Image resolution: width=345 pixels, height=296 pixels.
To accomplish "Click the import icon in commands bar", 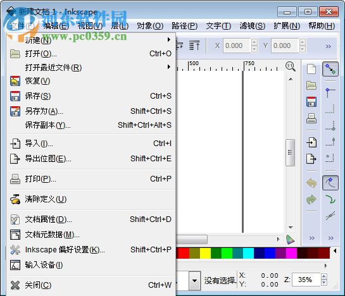I will coord(311,142).
